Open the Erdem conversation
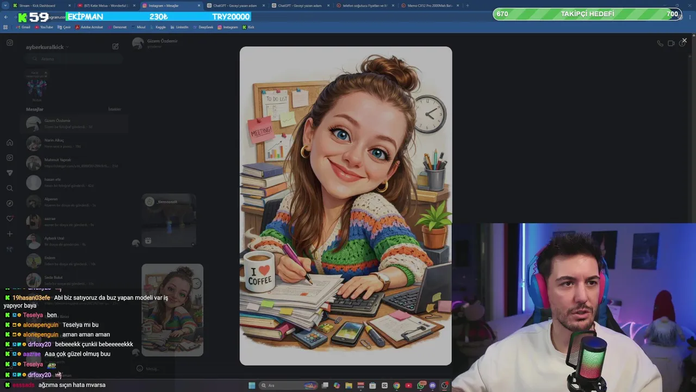The width and height of the screenshot is (696, 392). pos(74,261)
